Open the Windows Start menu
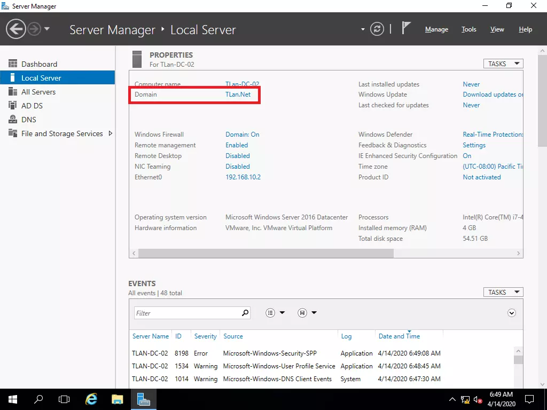The height and width of the screenshot is (410, 547). pyautogui.click(x=13, y=399)
